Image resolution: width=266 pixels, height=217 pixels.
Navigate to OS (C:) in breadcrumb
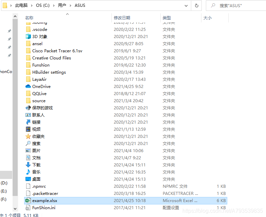(43, 5)
